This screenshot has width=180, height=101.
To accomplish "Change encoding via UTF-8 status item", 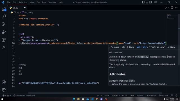I will 125,95.
